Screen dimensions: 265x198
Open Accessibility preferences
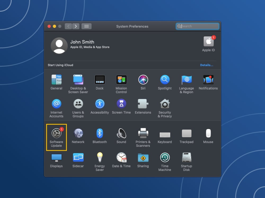100,106
